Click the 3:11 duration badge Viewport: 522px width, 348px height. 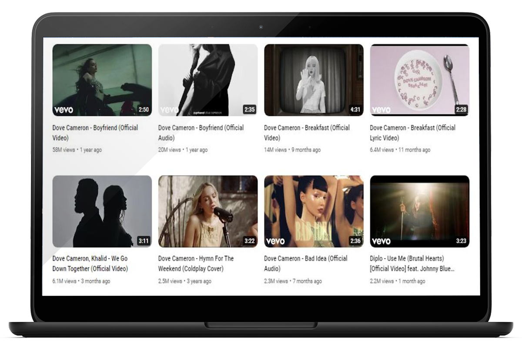(x=144, y=241)
